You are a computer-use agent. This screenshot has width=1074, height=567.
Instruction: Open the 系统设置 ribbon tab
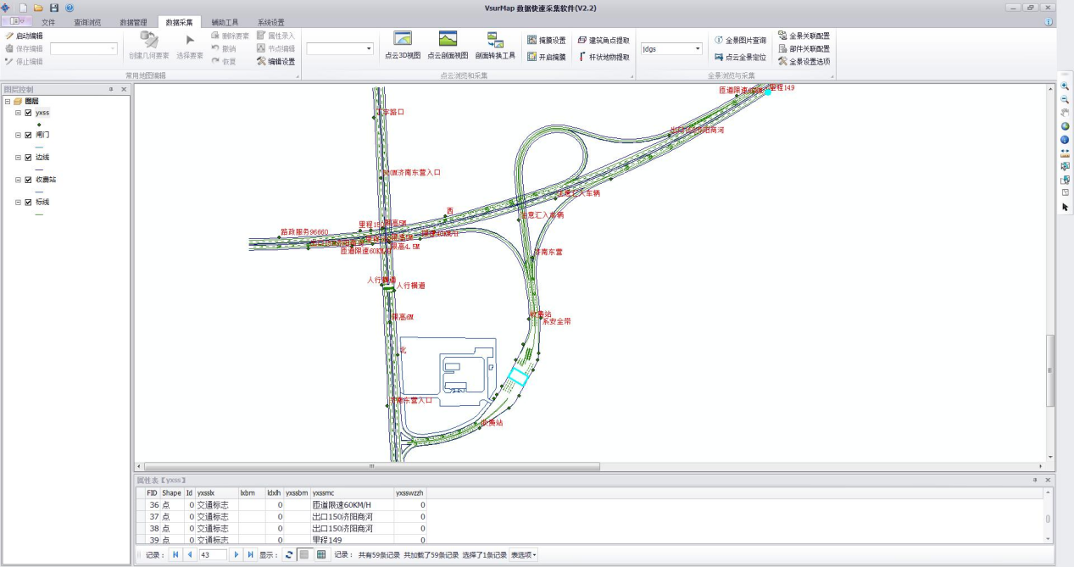tap(270, 22)
